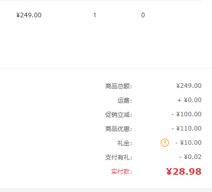This screenshot has height=192, width=212.
Task: Click the 运费 label
Action: pyautogui.click(x=125, y=101)
